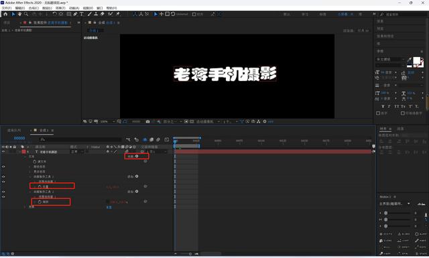Enable the 对齐 snapping checkbox in toolbar

[x=194, y=14]
